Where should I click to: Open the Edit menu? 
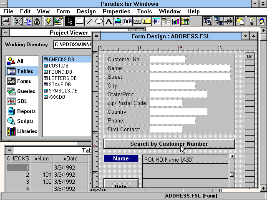(25, 11)
